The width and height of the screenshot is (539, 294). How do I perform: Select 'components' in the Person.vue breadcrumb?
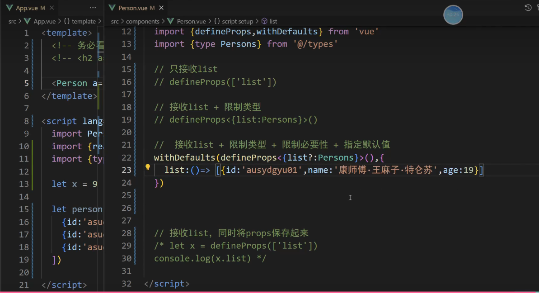(x=142, y=21)
